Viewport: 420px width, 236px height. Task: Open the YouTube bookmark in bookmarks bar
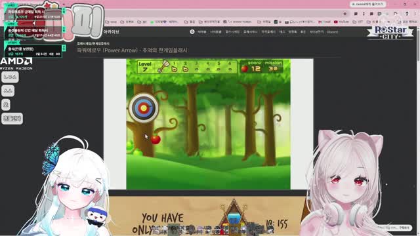tap(341, 22)
